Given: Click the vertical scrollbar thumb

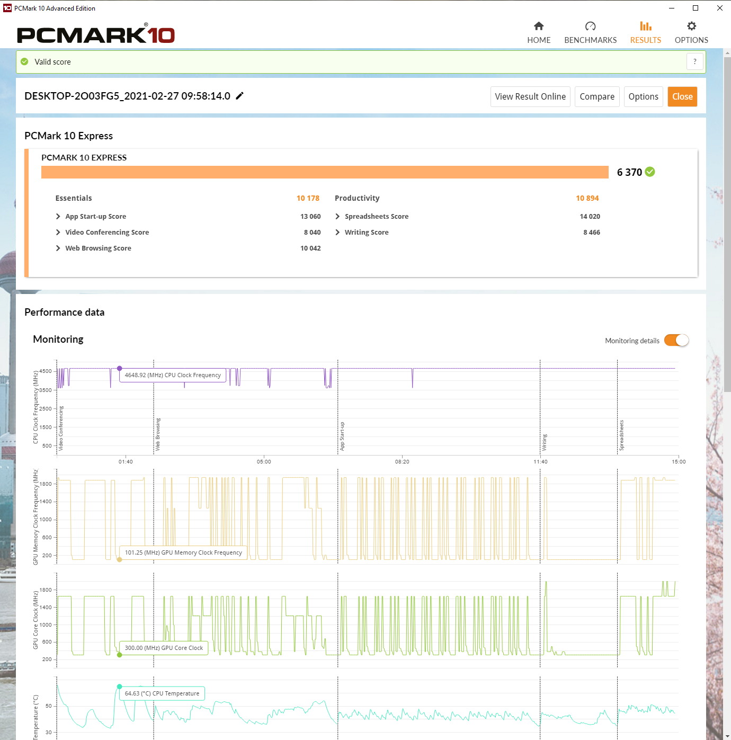Looking at the screenshot, I should (727, 225).
